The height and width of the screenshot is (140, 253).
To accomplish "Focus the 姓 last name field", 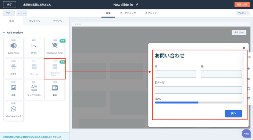I will pos(221,74).
